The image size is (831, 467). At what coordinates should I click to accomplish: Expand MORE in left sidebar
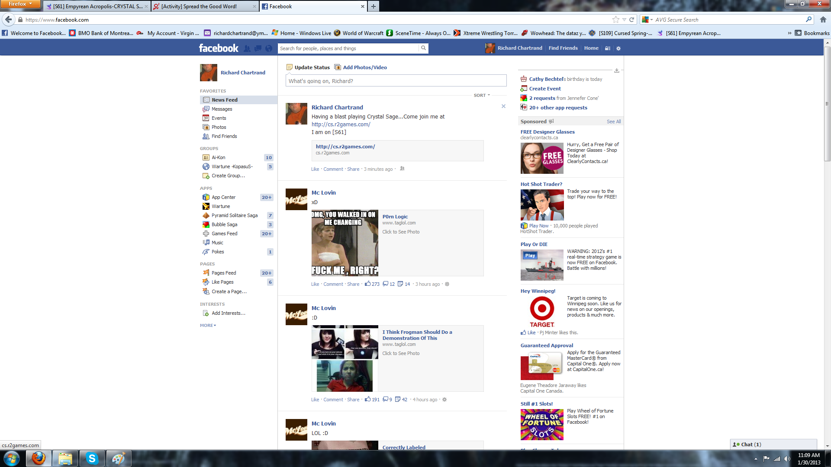[208, 325]
